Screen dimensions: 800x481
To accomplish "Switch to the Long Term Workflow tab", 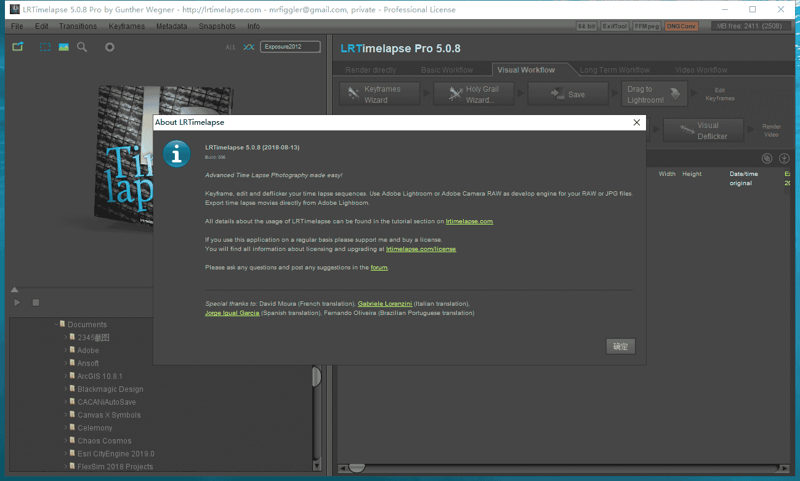I will tap(614, 70).
